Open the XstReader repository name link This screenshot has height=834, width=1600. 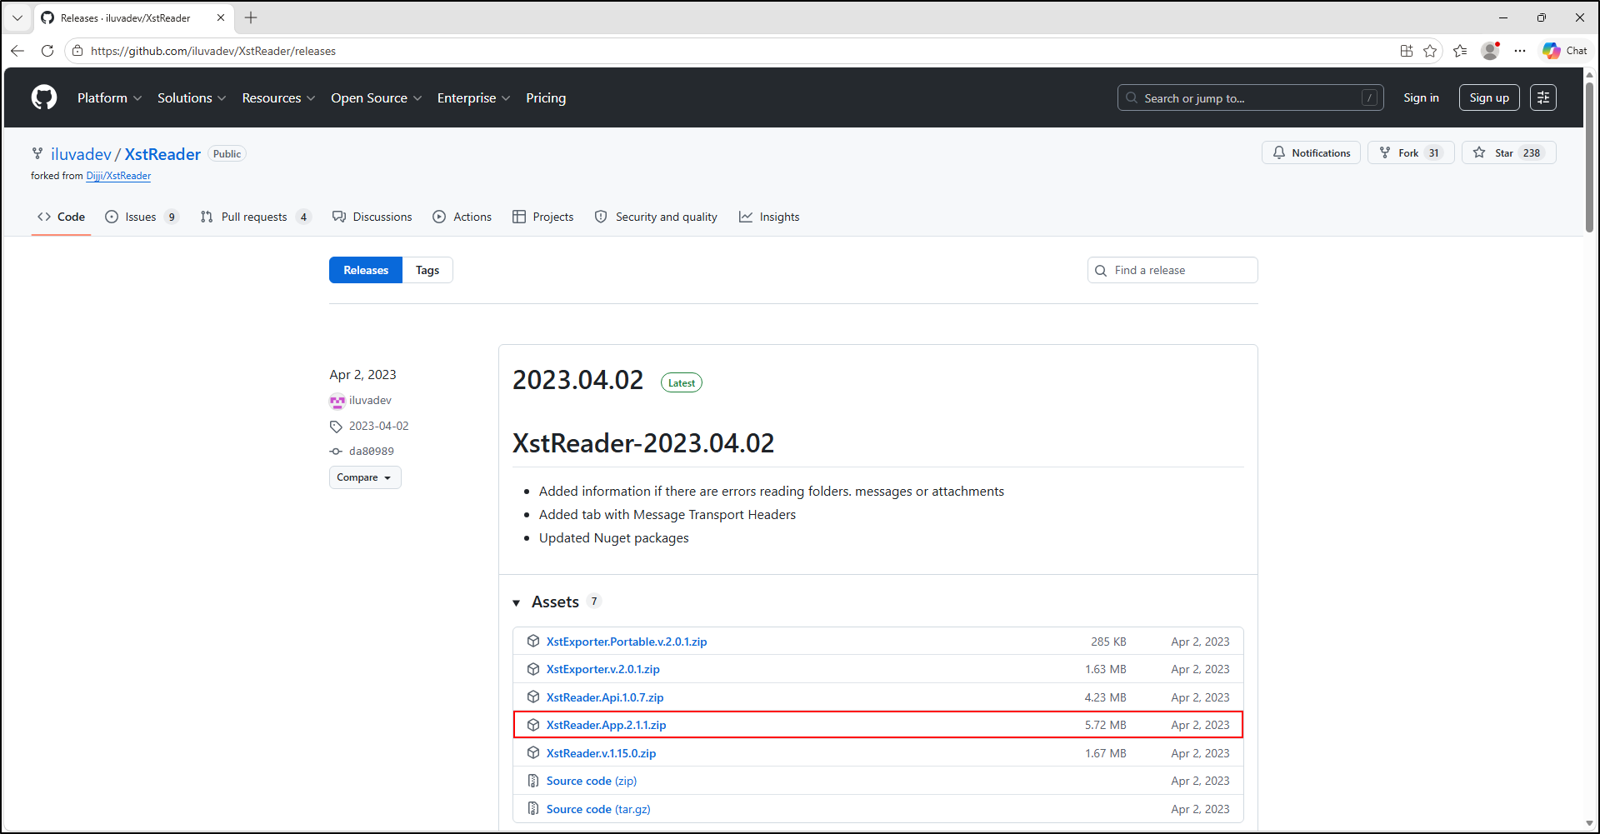coord(162,154)
